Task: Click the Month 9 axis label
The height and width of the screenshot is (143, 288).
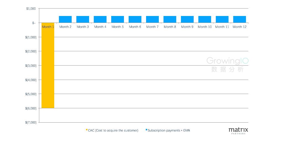Action: (187, 27)
